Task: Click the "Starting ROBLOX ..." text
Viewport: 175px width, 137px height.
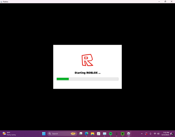Action: click(87, 73)
